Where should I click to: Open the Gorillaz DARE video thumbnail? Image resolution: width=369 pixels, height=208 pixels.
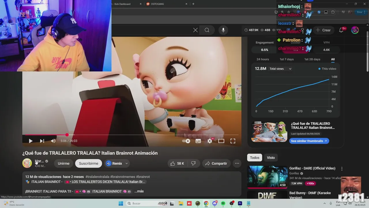(x=267, y=177)
